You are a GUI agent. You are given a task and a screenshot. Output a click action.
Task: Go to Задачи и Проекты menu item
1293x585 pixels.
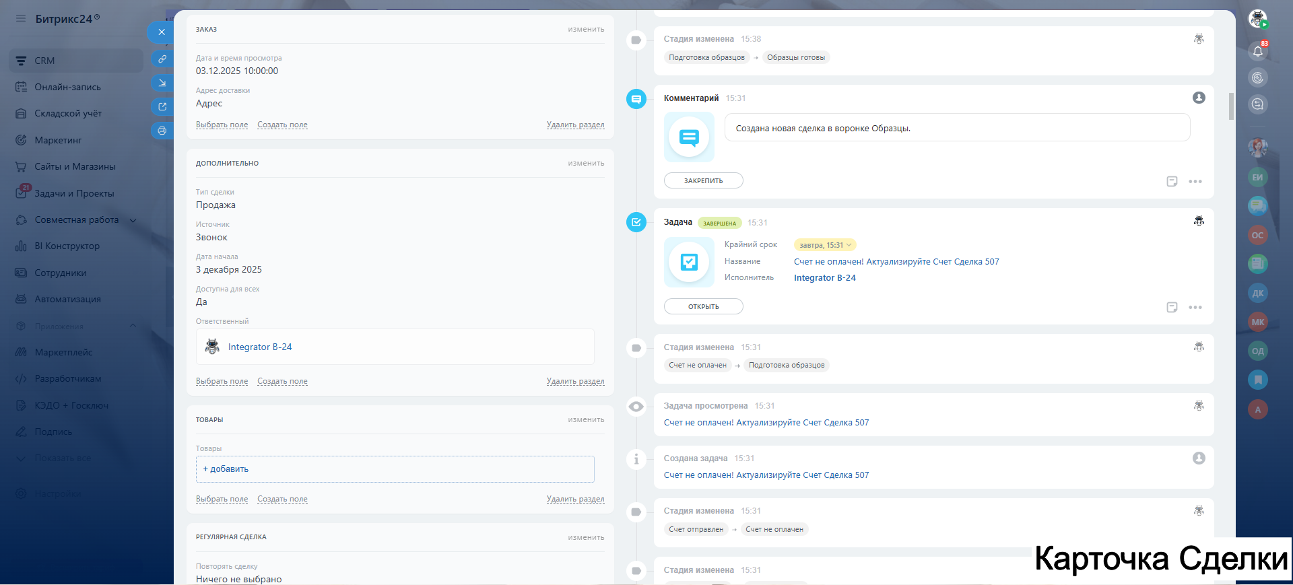point(74,194)
